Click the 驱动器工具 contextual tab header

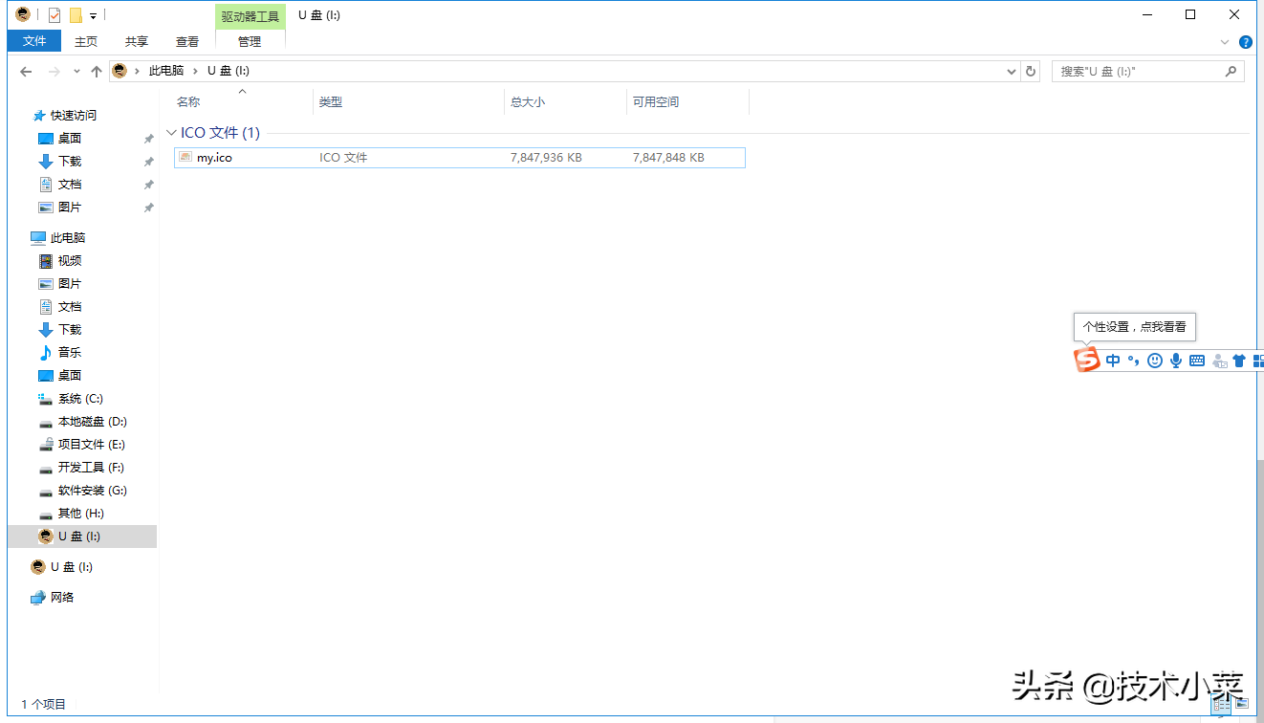(251, 16)
